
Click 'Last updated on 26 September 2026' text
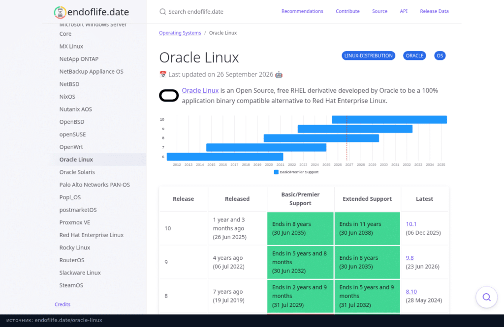221,74
